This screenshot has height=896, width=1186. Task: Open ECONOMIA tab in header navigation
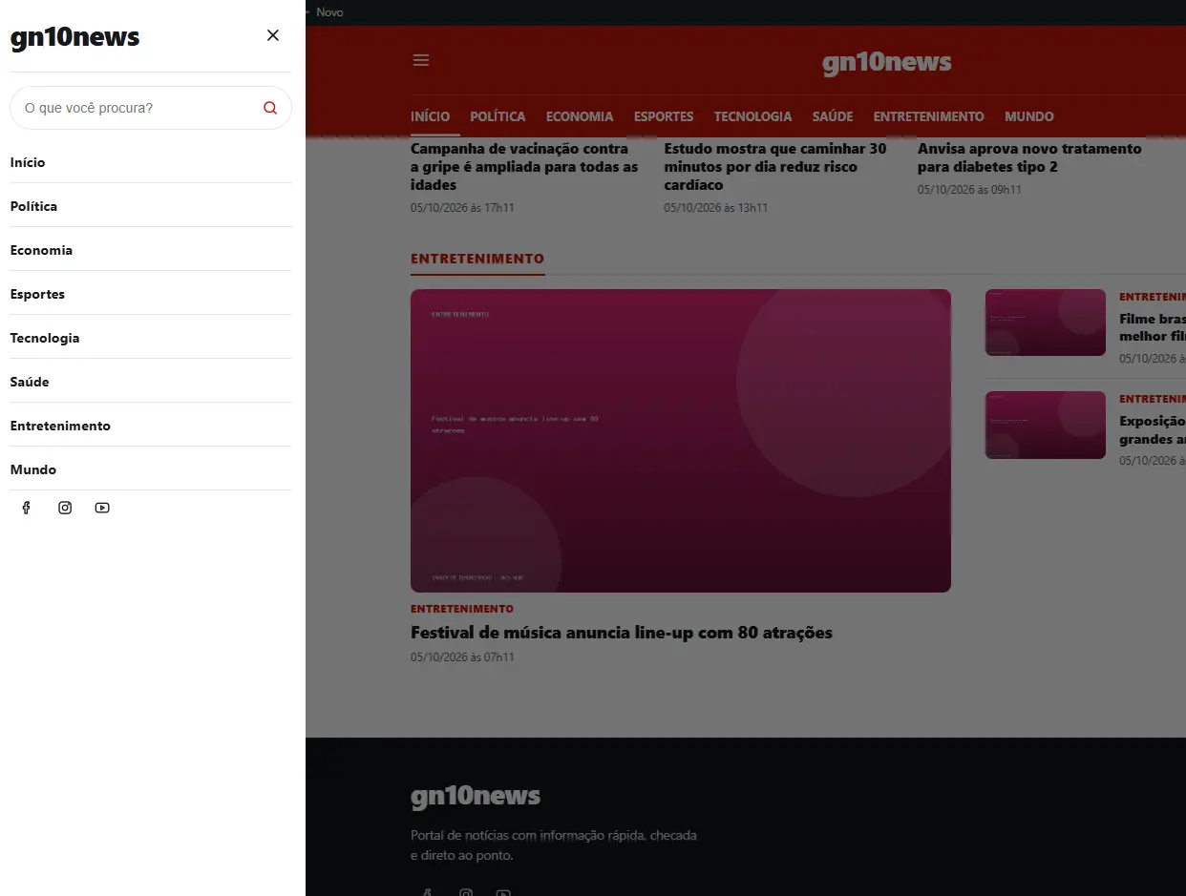pyautogui.click(x=580, y=116)
